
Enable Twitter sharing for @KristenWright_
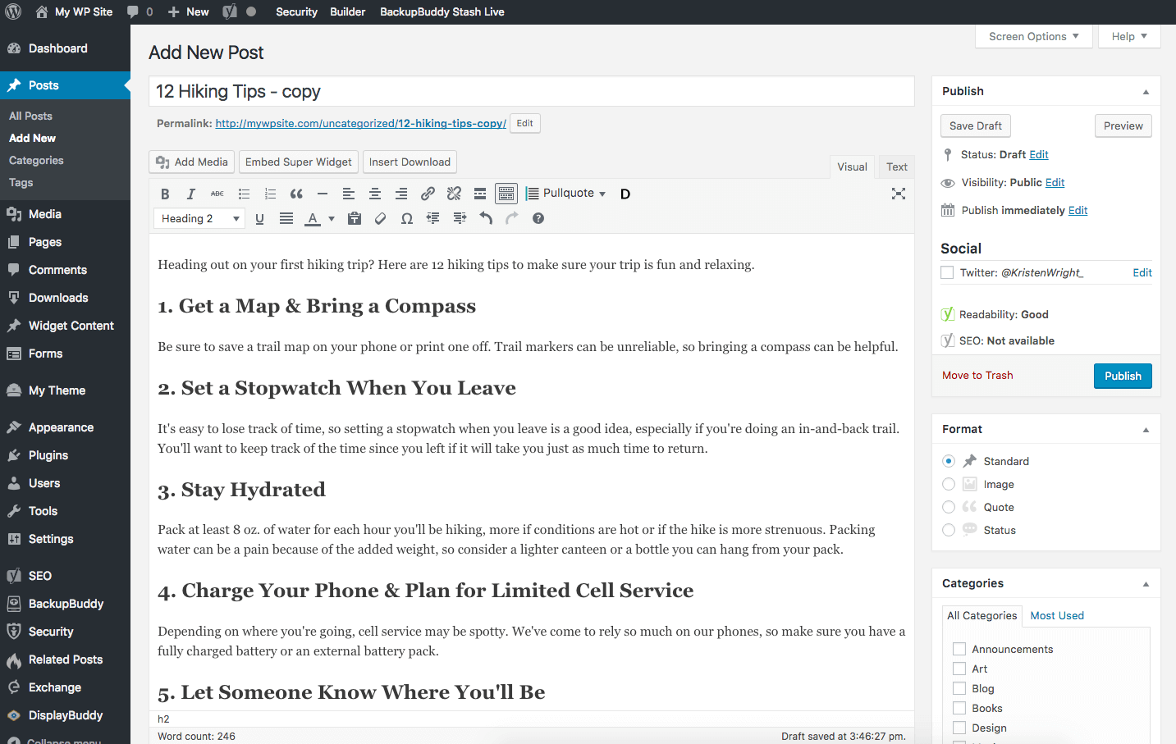point(947,272)
